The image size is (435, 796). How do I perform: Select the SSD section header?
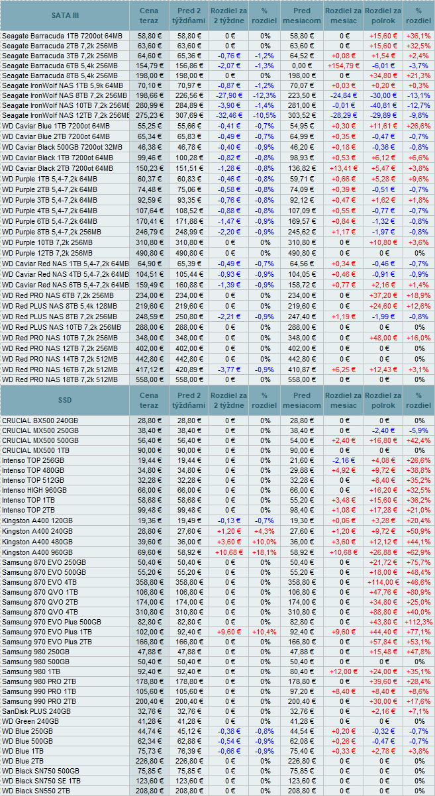point(65,400)
